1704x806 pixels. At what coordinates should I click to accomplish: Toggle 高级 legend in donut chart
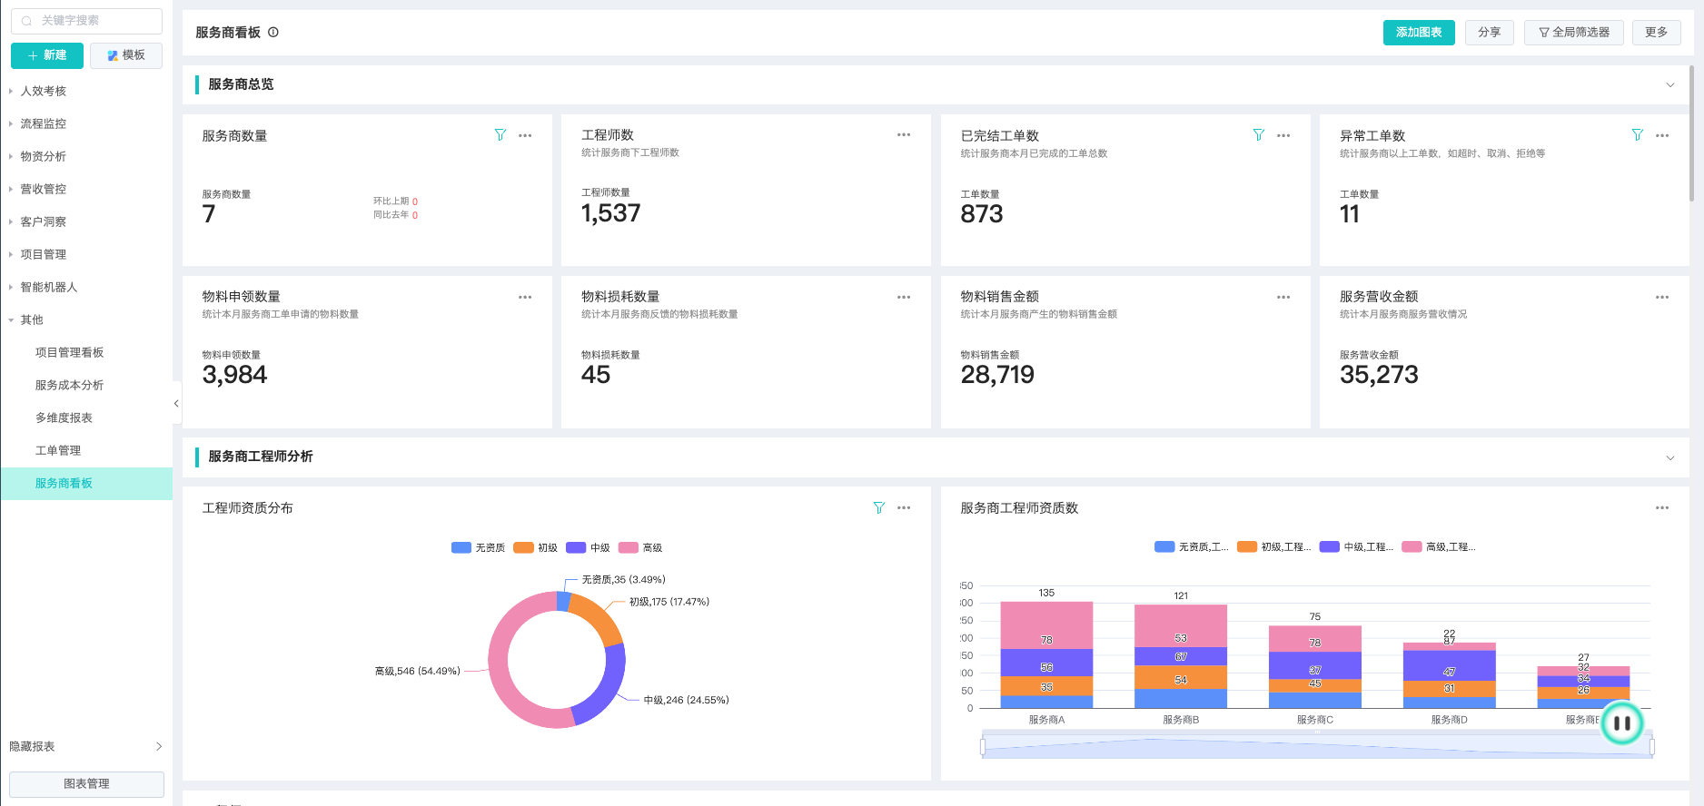[x=640, y=547]
